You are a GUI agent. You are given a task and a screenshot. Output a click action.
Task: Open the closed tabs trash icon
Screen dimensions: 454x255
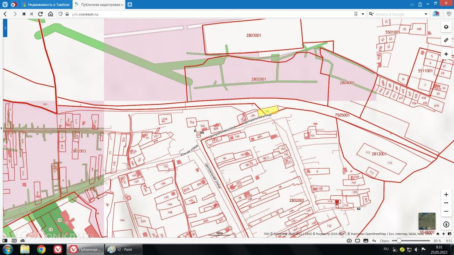tap(420, 4)
